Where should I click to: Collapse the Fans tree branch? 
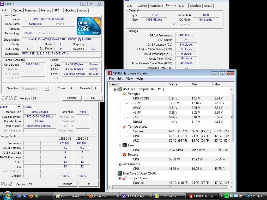point(120,146)
